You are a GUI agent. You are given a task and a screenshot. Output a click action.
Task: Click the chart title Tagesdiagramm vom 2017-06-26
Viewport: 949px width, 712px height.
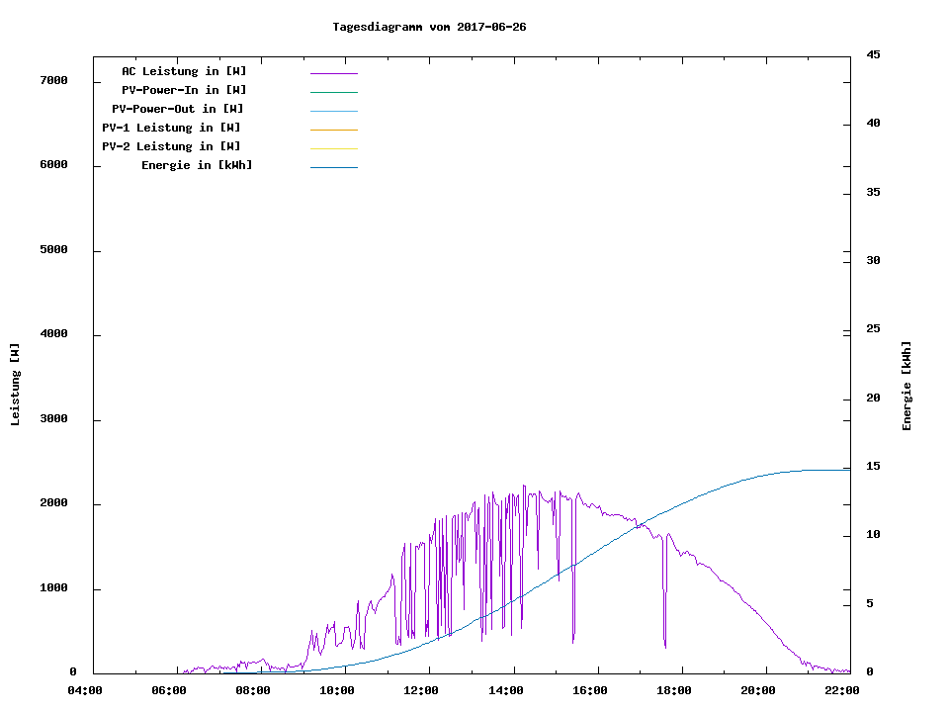(x=429, y=27)
